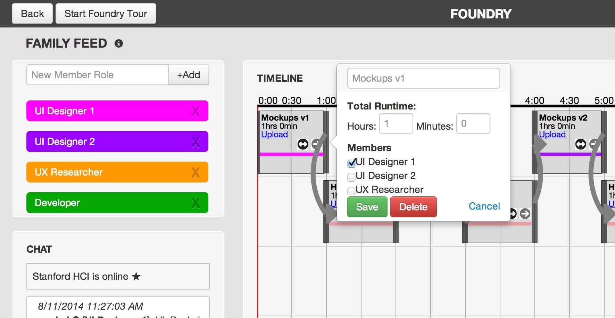Delete UI Designer 2 with its X

[x=196, y=142]
